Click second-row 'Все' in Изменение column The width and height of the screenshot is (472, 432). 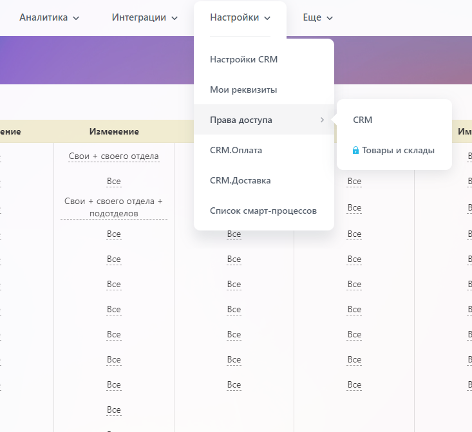point(114,182)
